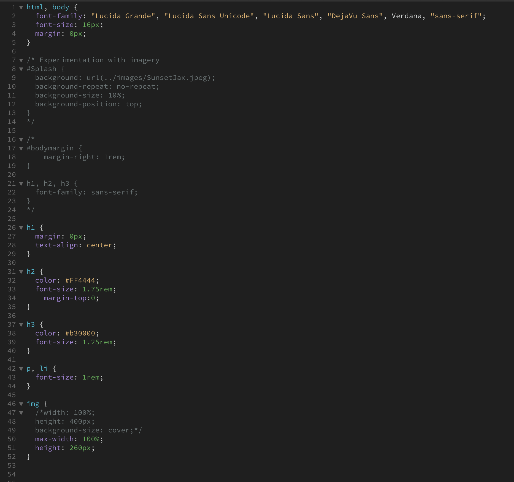This screenshot has height=482, width=514.
Task: Select the text-align center value
Action: pyautogui.click(x=100, y=245)
